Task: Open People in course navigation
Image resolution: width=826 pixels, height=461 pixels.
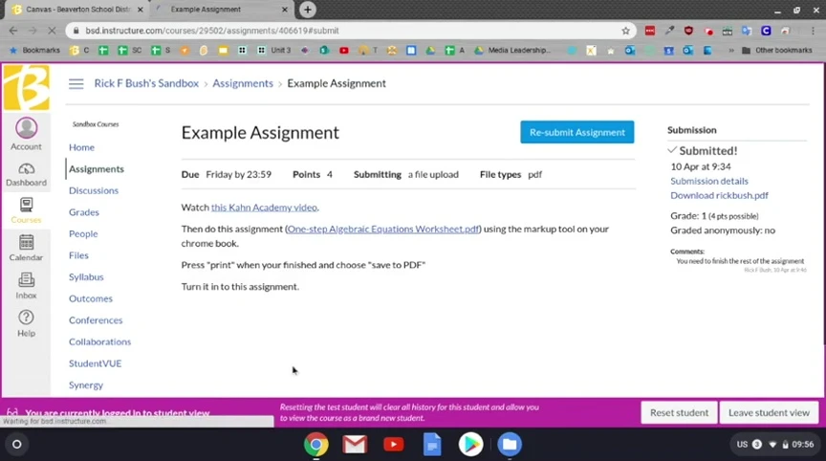Action: coord(83,233)
